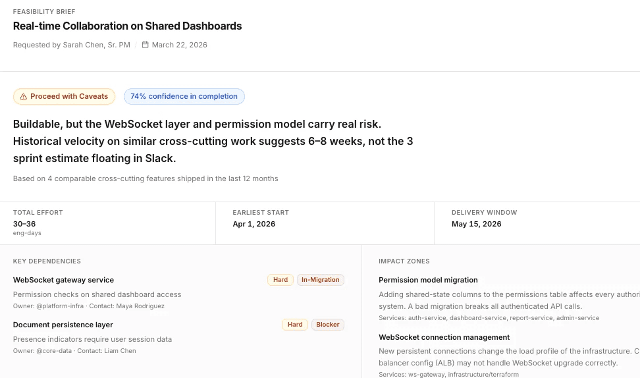The width and height of the screenshot is (640, 378).
Task: Click the Blocker tag on Document persistence layer
Action: click(x=327, y=325)
